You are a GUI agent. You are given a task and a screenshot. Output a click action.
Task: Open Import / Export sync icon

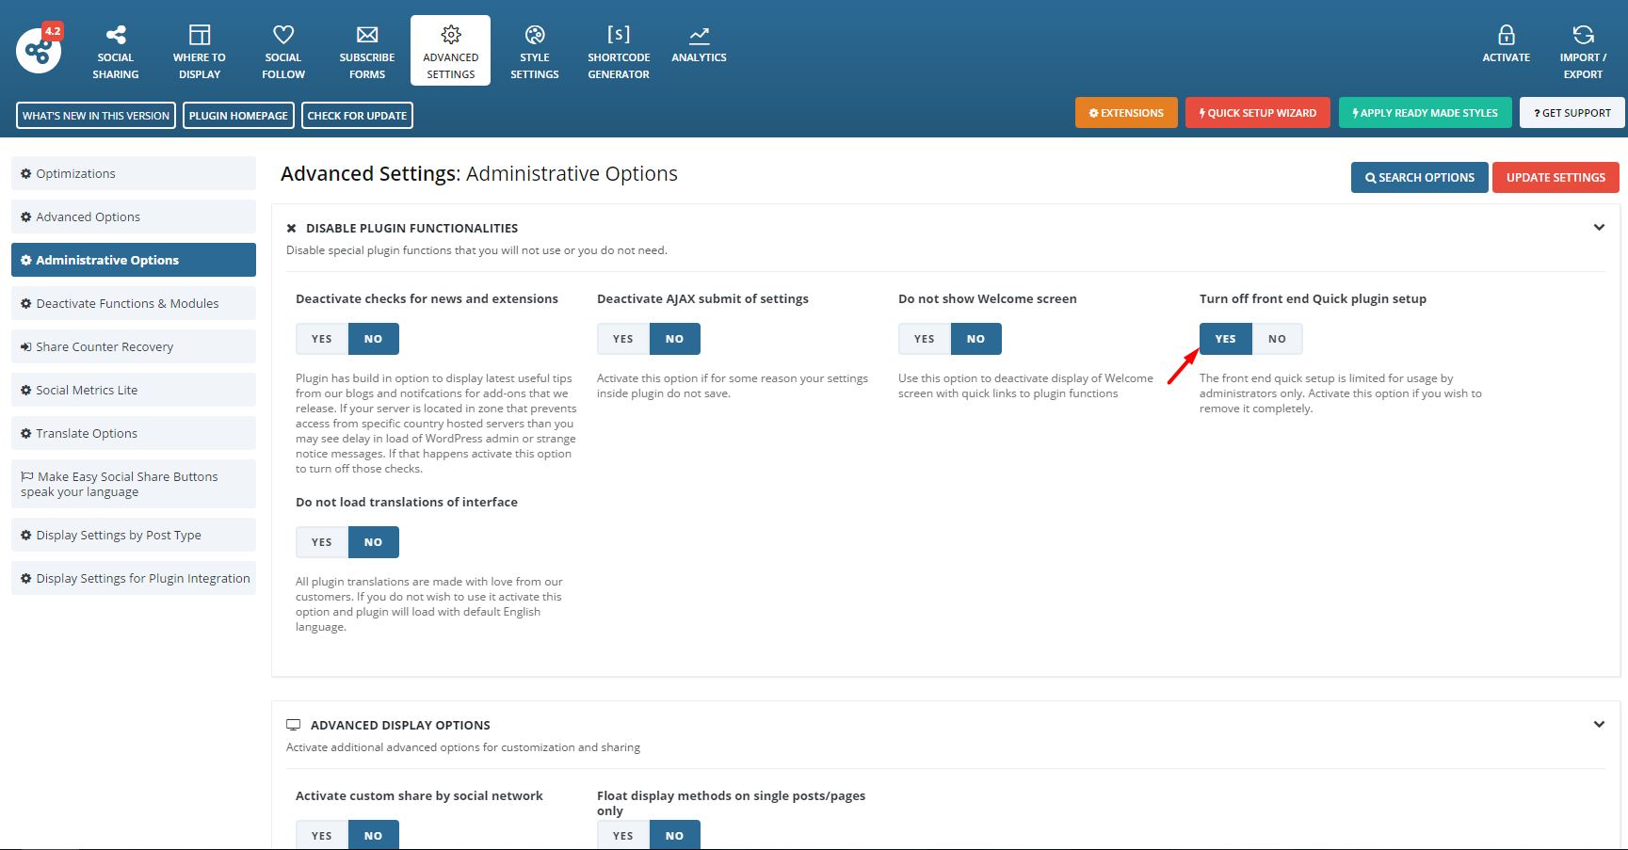tap(1583, 36)
